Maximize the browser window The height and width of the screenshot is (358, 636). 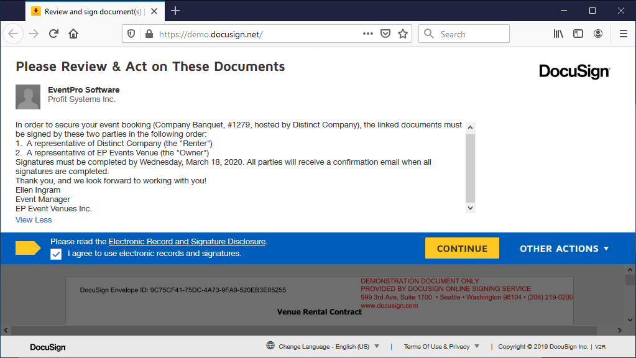(592, 11)
